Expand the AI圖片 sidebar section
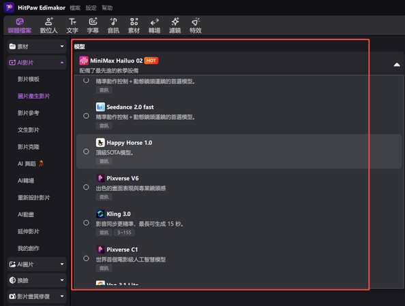Viewport: 405px width, 306px height. coord(37,265)
